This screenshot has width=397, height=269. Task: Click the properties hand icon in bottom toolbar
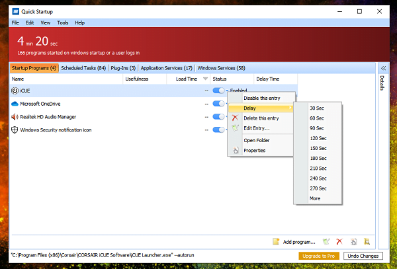(354, 242)
